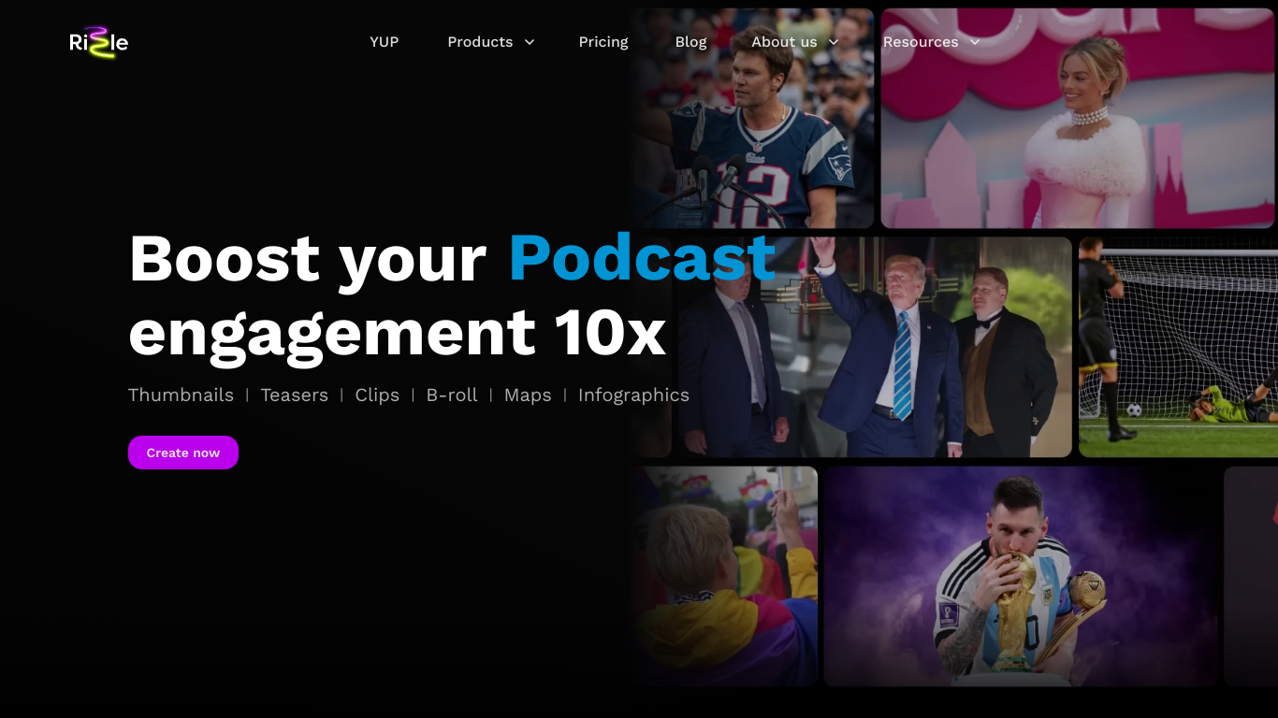Screen dimensions: 1278x718
Task: Expand the Resources chevron arrow
Action: pos(975,42)
